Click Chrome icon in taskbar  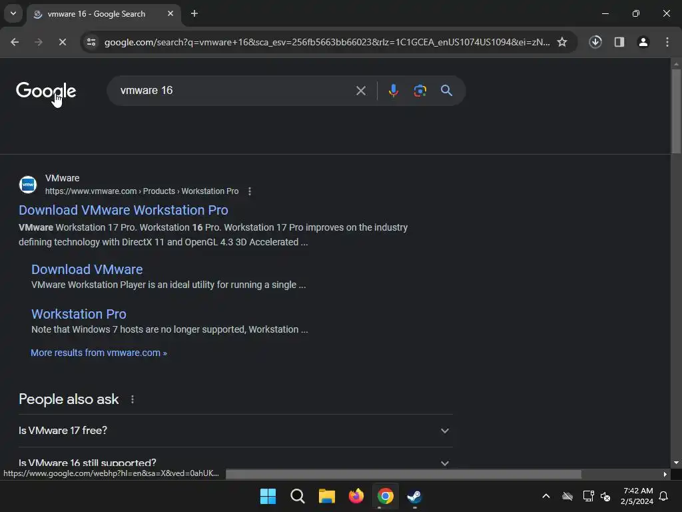[386, 496]
